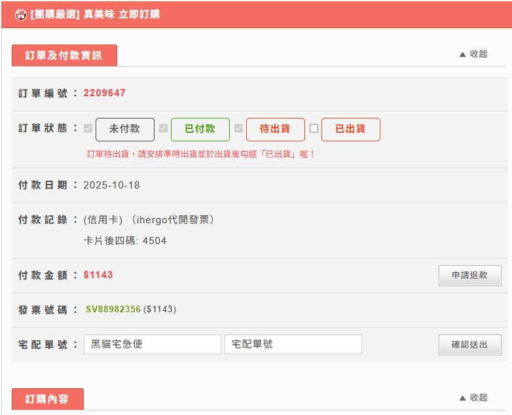512x415 pixels.
Task: Submit with the 確認送出 button
Action: click(x=469, y=344)
